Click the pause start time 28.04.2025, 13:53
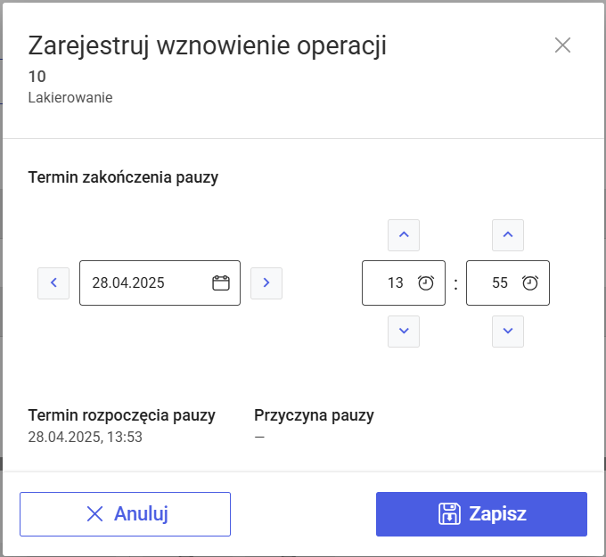 click(x=86, y=437)
